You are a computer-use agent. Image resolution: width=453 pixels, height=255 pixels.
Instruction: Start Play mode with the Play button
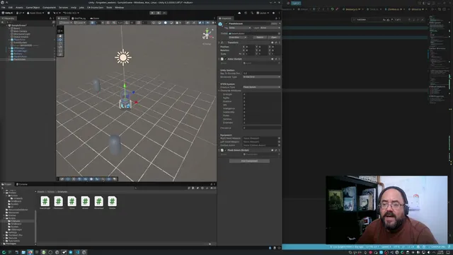coord(152,13)
